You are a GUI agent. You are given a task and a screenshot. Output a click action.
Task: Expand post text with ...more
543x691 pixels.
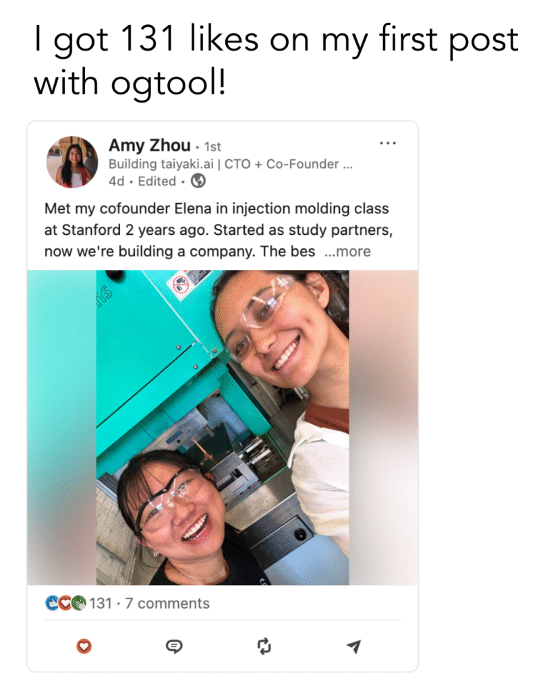(x=347, y=251)
